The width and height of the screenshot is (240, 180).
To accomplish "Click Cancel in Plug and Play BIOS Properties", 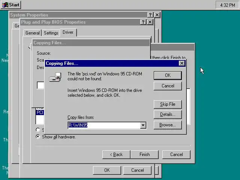I will tap(138, 170).
